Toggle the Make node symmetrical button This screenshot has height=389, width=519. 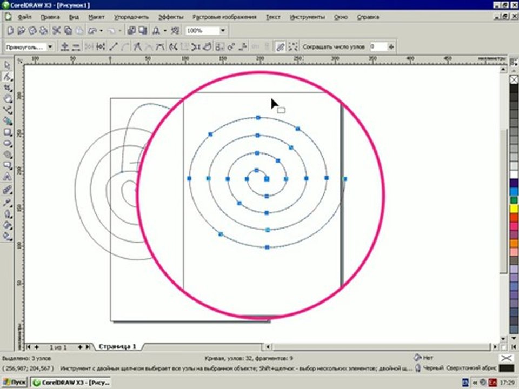[160, 47]
